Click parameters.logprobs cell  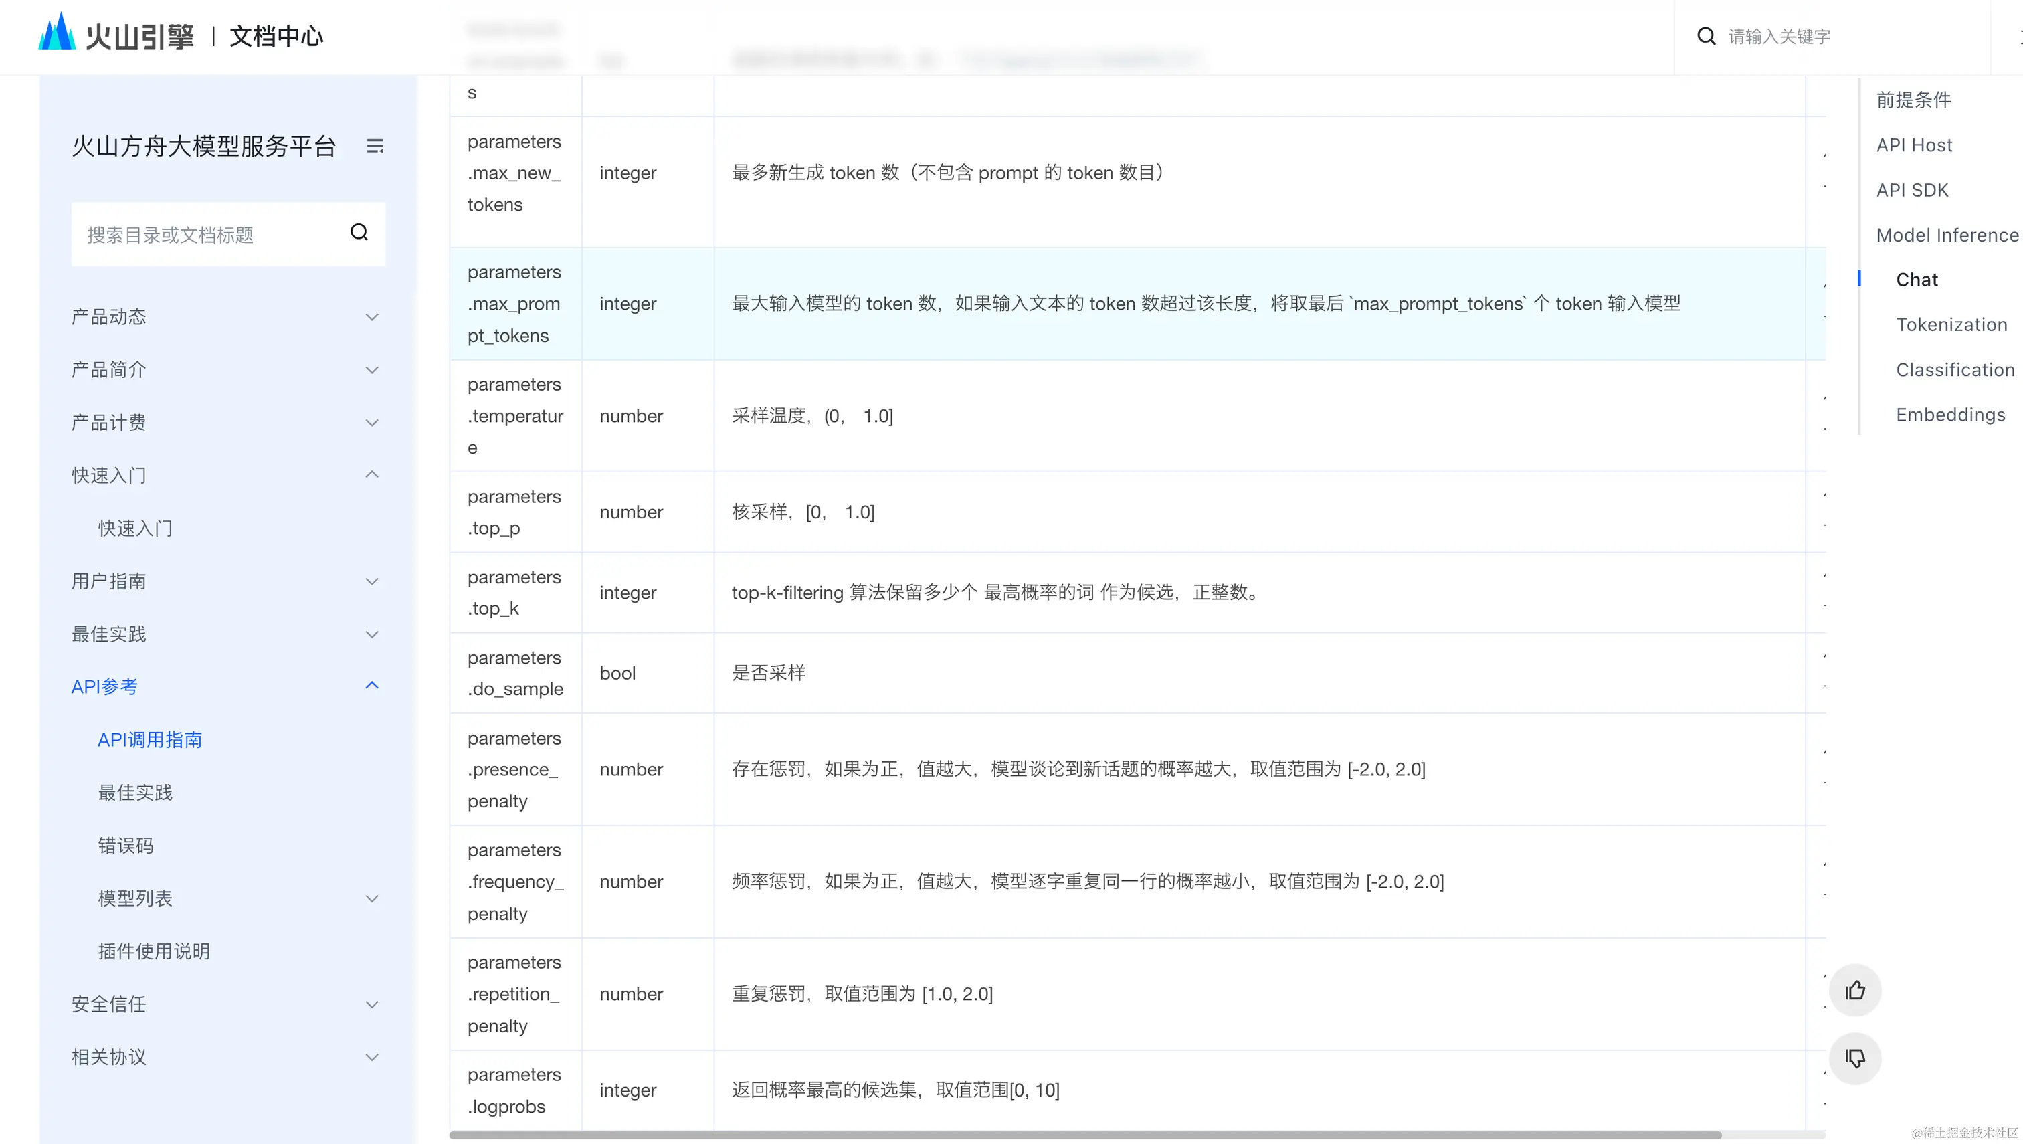515,1090
